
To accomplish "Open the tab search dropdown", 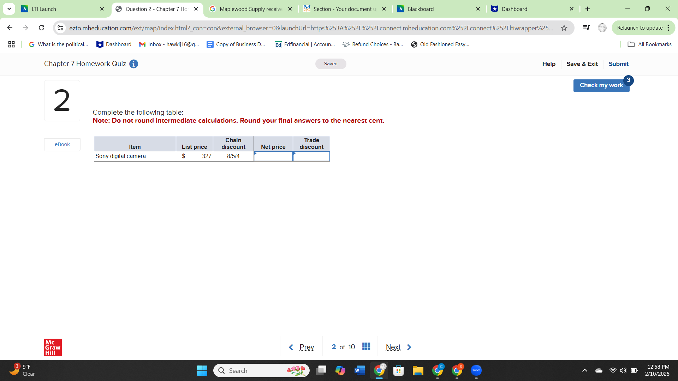I will (9, 9).
